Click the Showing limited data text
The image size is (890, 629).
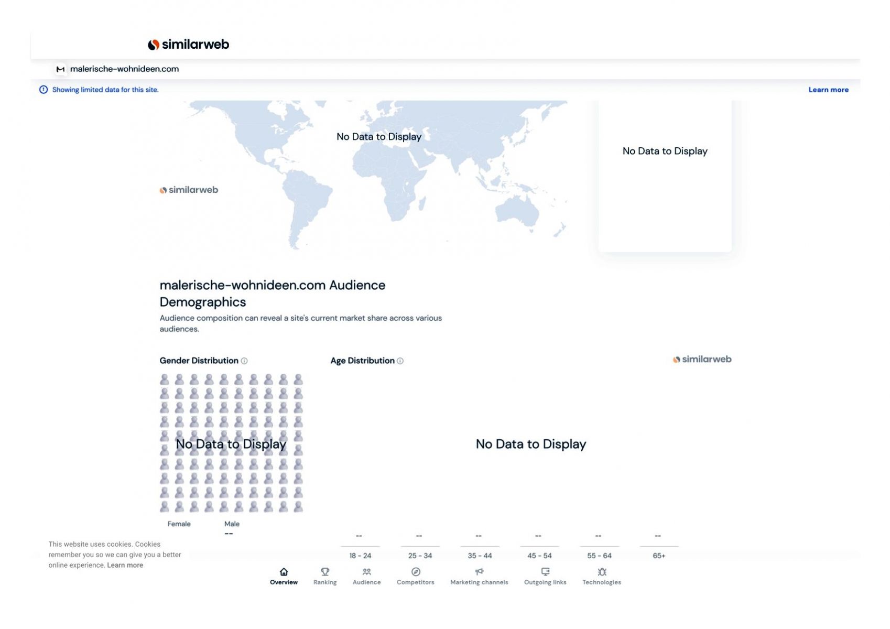(x=105, y=90)
